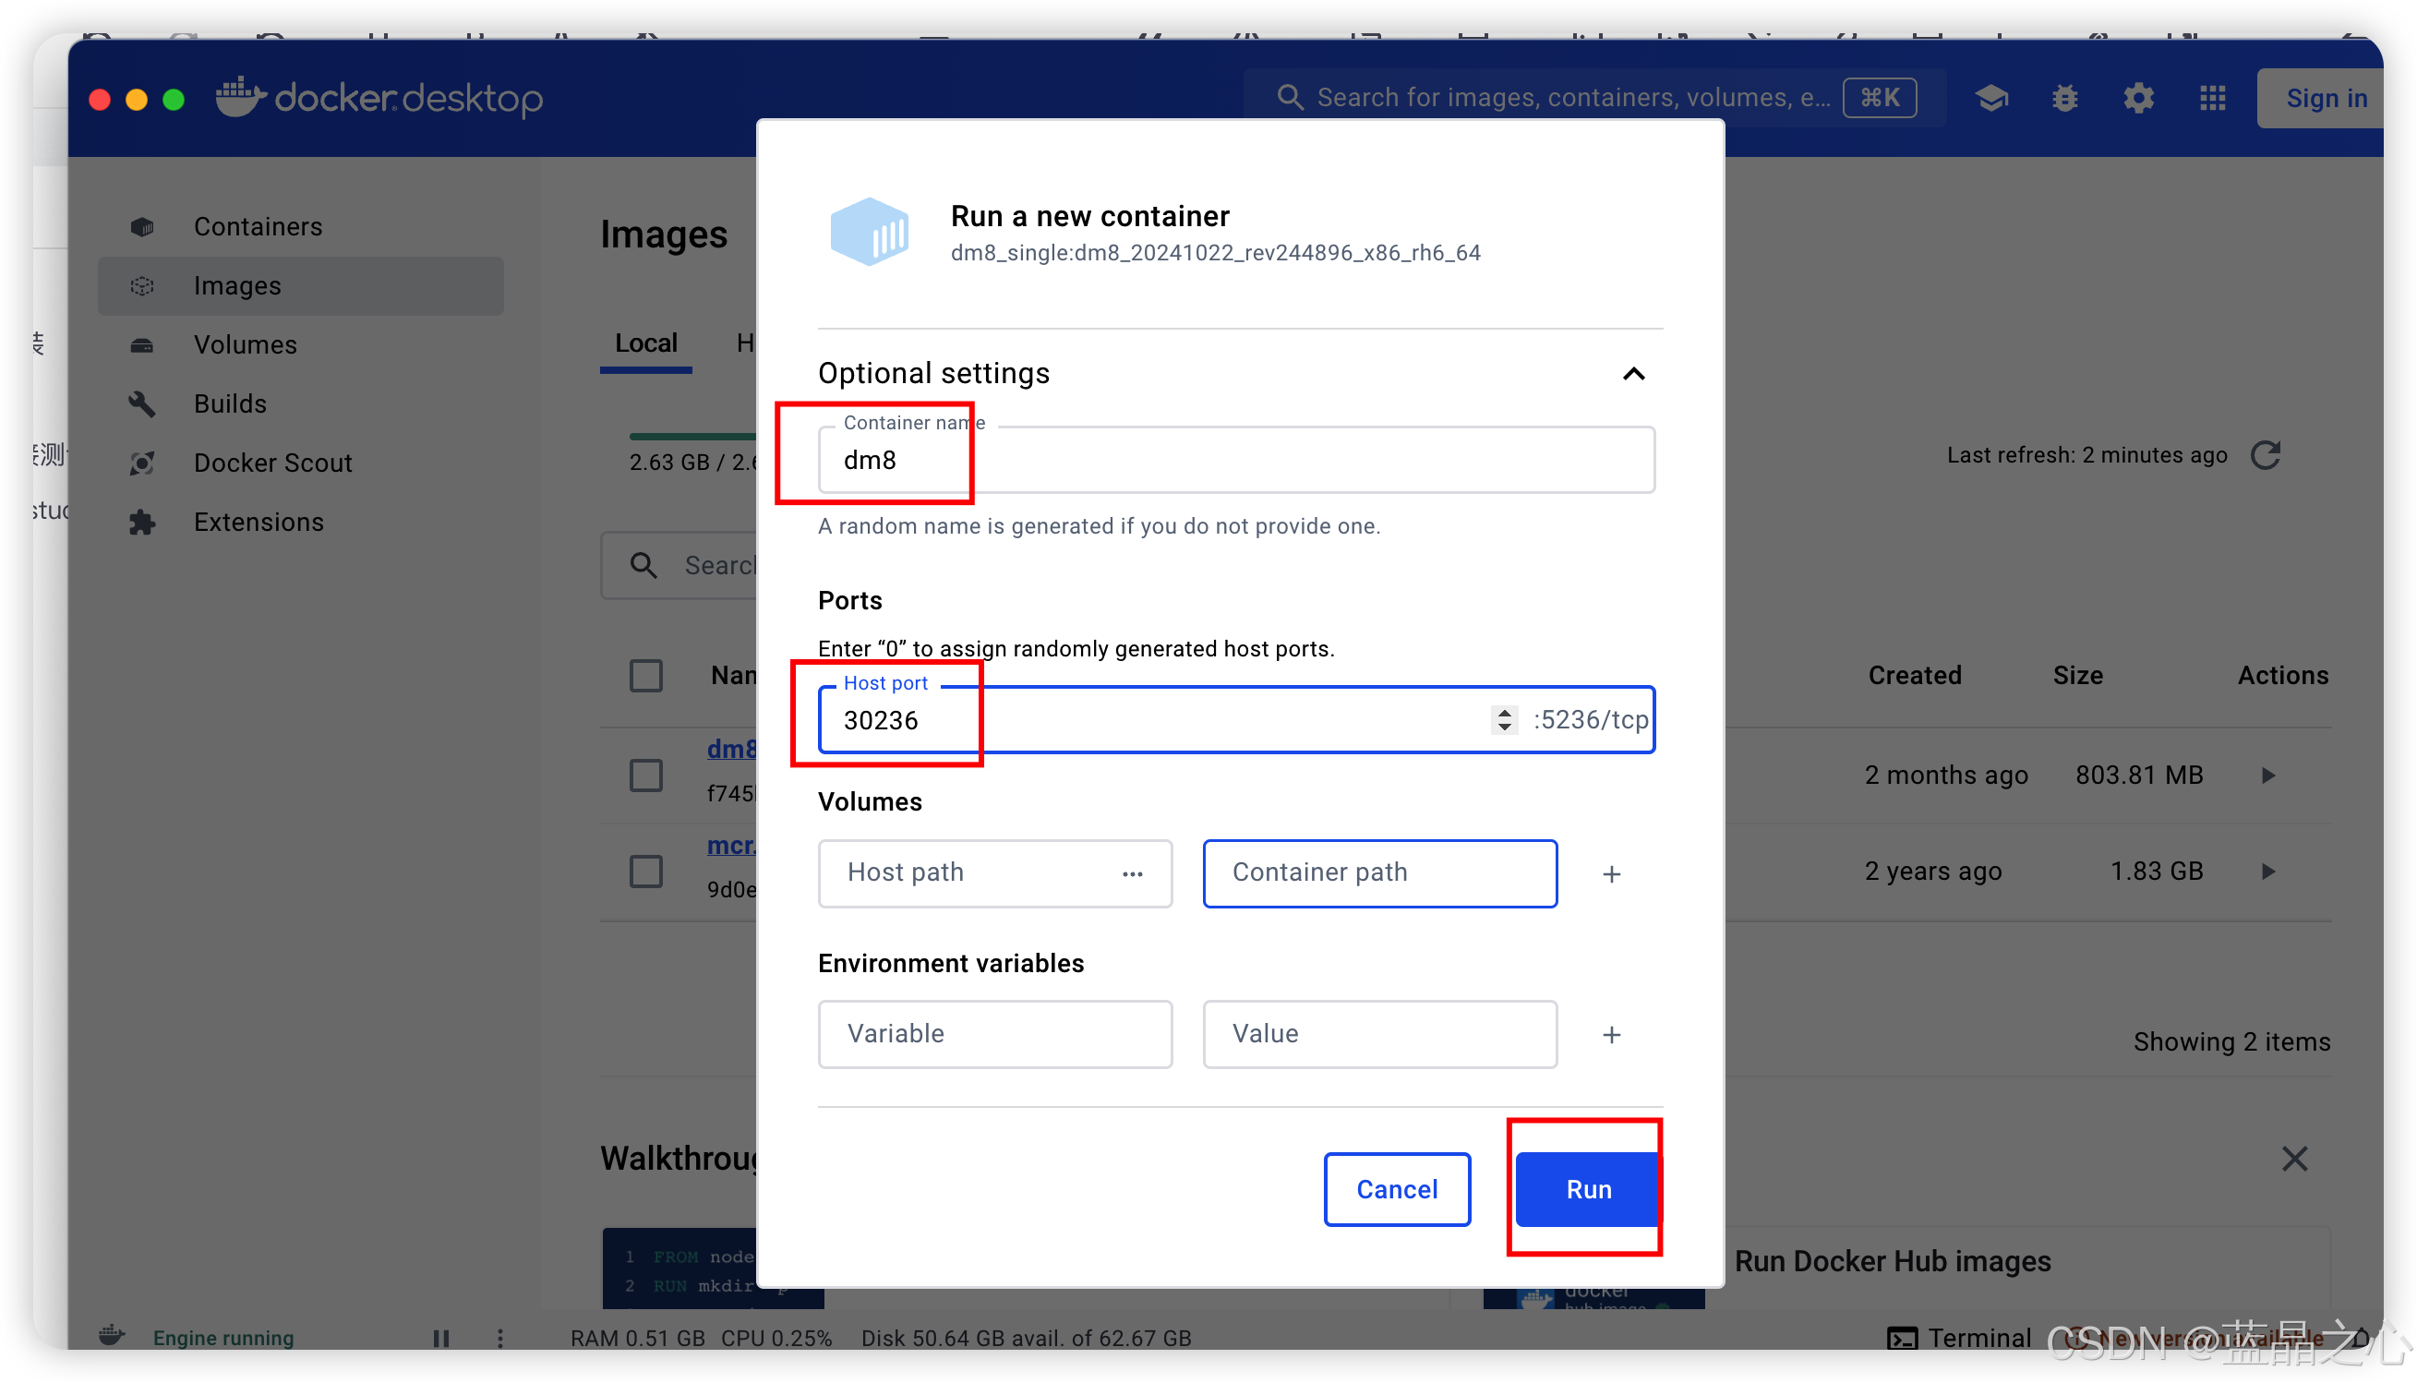2417x1383 pixels.
Task: Click the RAM 0.51 GB status text
Action: [637, 1338]
